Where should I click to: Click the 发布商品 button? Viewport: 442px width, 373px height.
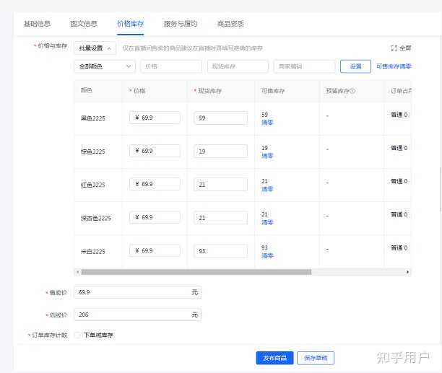pos(275,358)
